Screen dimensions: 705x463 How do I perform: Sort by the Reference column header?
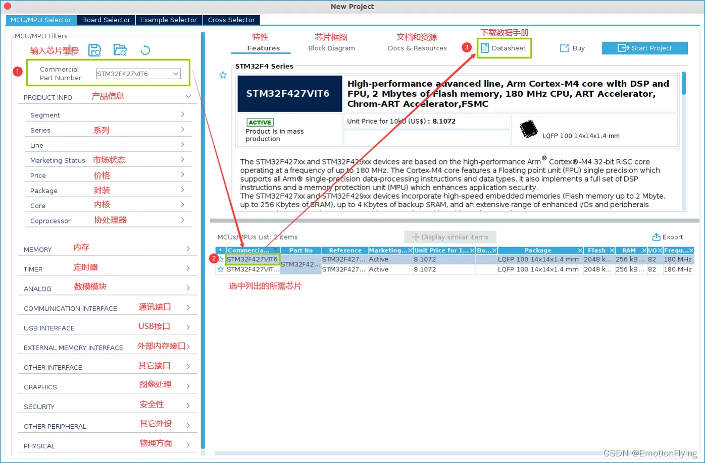[345, 250]
